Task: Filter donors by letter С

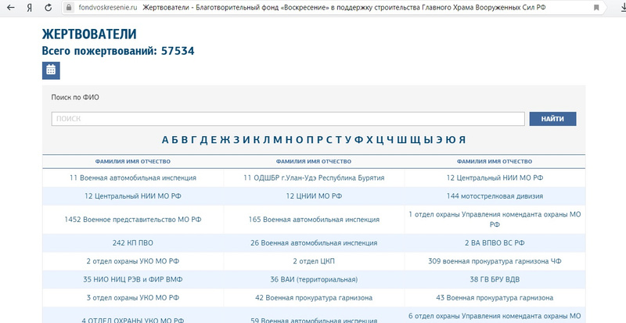Action: click(x=329, y=140)
